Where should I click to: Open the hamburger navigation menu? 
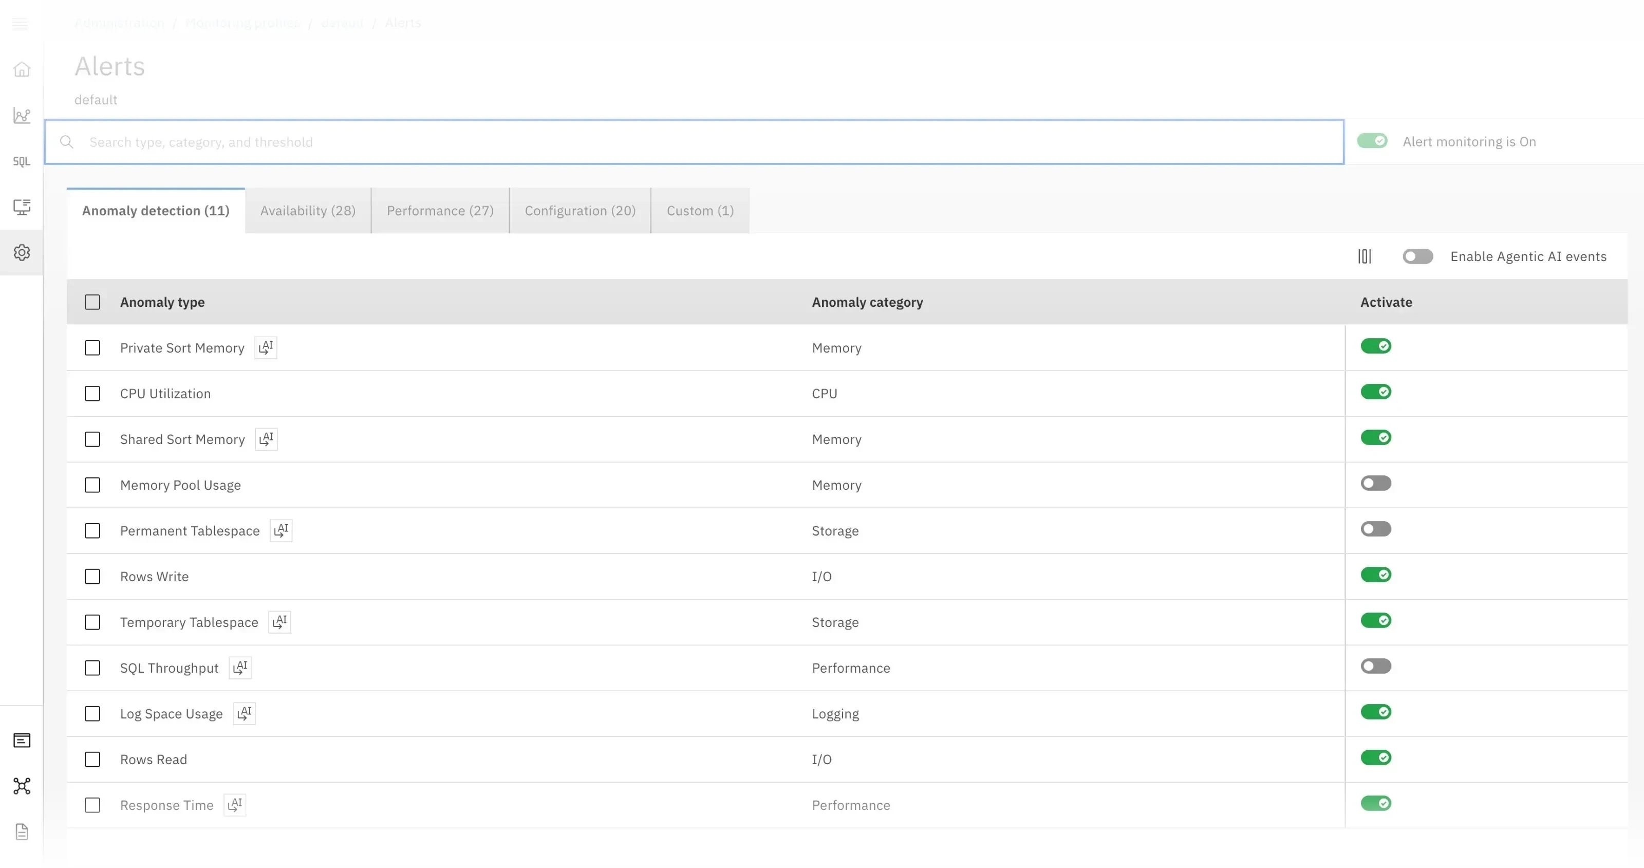(21, 24)
